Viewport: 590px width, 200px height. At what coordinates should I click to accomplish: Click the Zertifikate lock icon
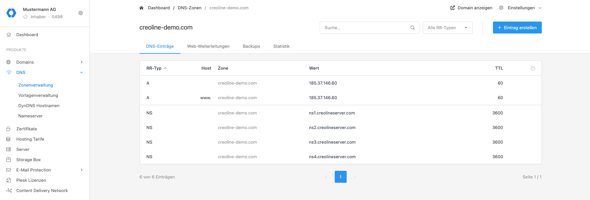(x=9, y=129)
